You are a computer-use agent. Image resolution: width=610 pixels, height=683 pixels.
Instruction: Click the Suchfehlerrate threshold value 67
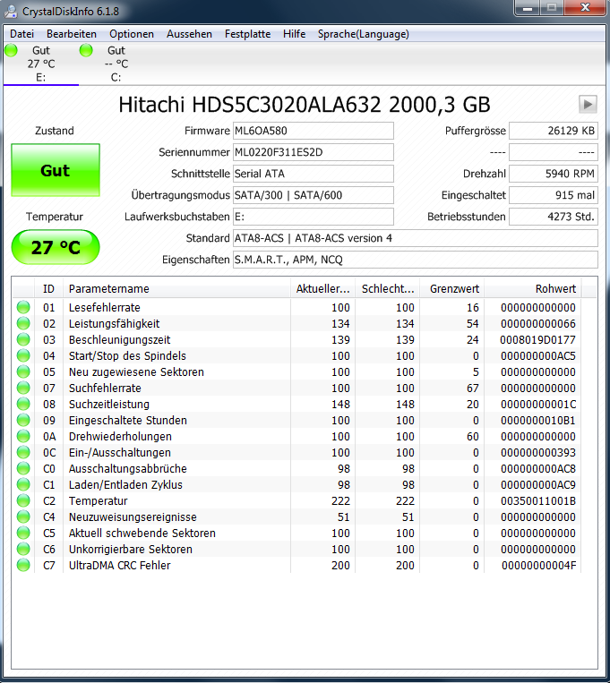(x=473, y=388)
